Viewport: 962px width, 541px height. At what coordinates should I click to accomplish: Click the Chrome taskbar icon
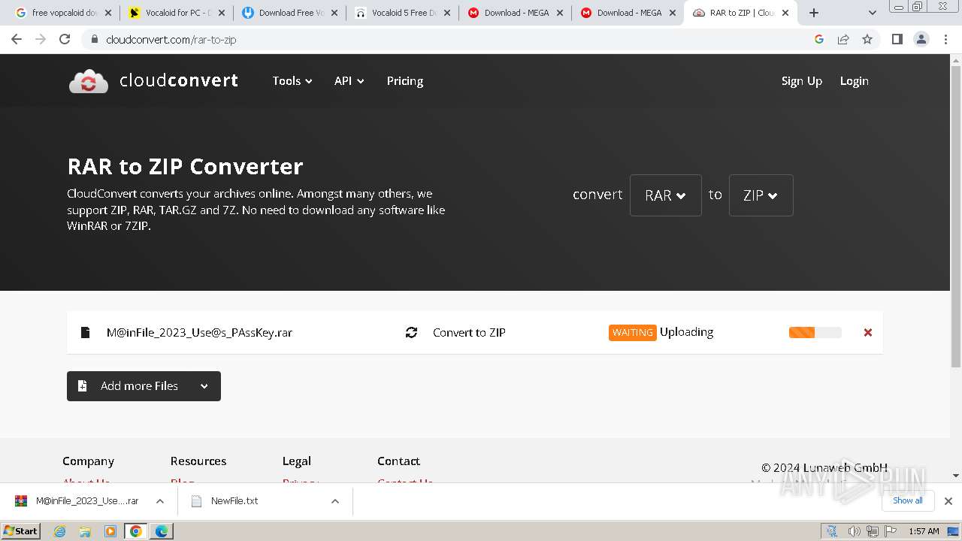136,531
